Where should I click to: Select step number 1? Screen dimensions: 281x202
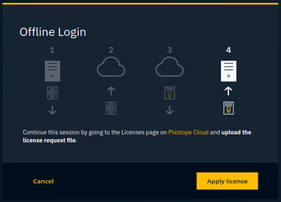52,50
